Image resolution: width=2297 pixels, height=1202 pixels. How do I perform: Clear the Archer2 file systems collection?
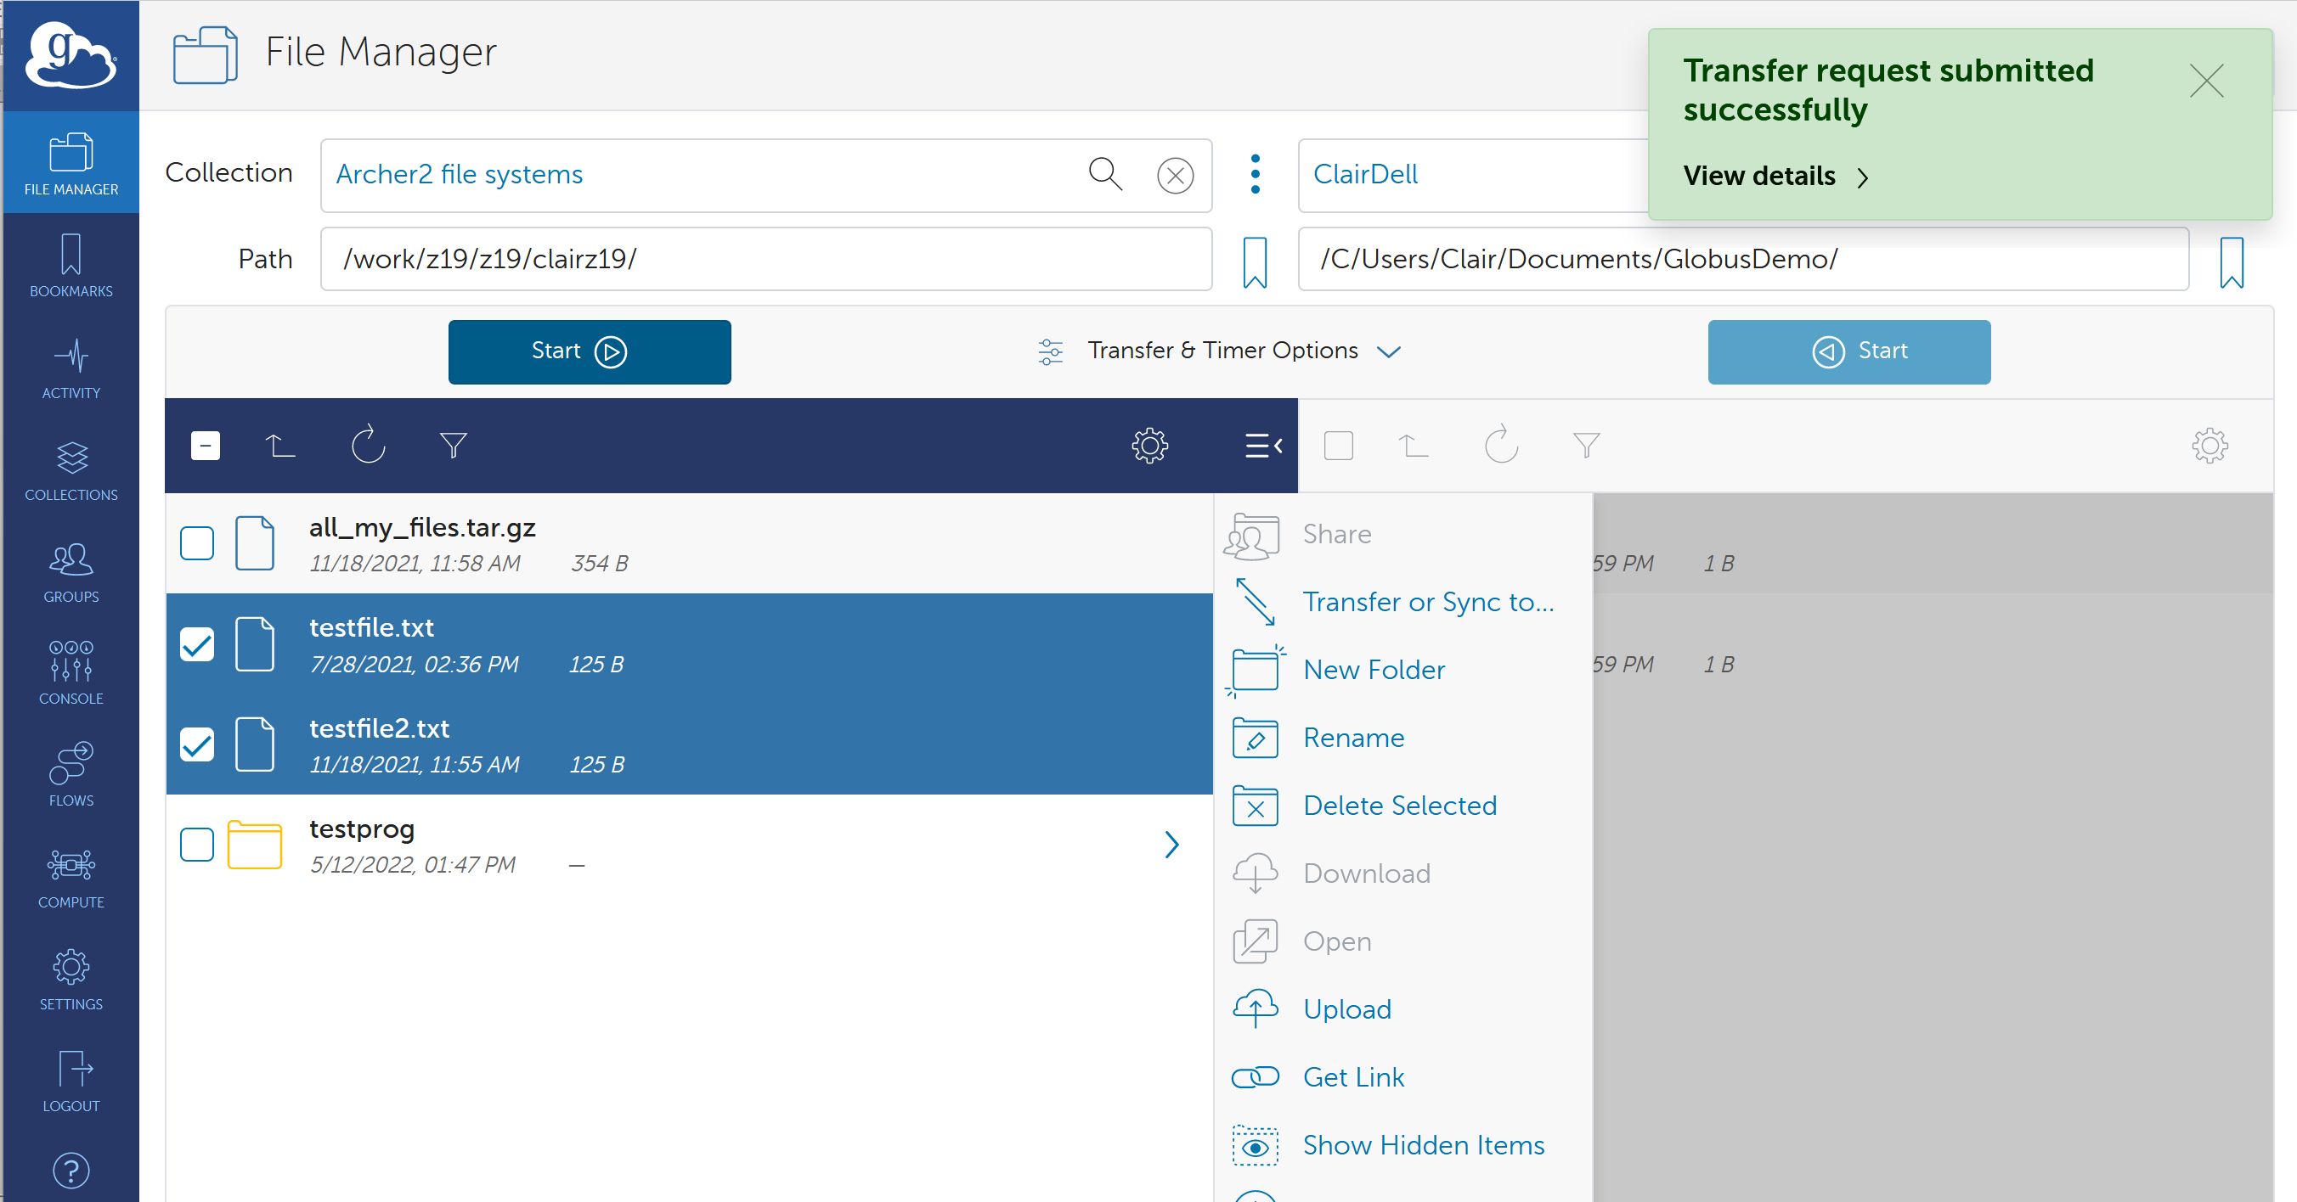(1175, 175)
